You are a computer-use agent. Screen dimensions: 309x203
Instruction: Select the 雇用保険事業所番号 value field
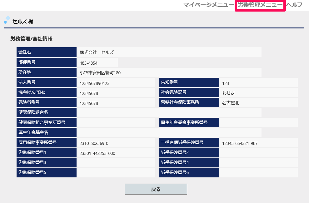[116, 143]
